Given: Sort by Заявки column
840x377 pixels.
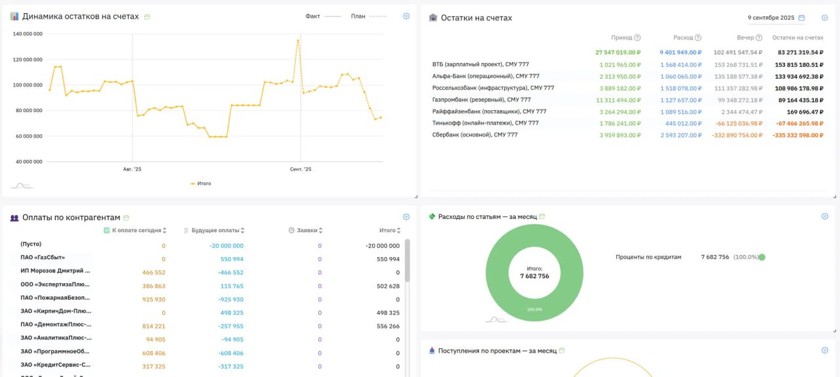Looking at the screenshot, I should 322,231.
